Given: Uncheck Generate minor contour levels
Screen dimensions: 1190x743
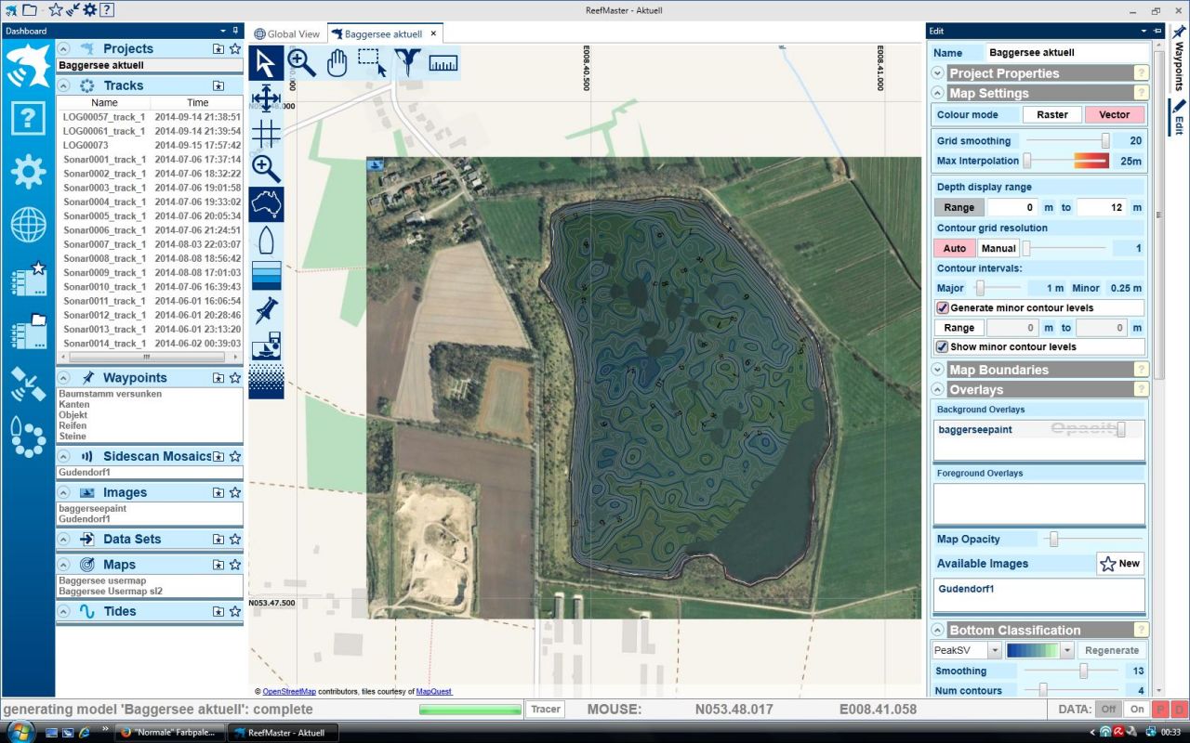Looking at the screenshot, I should point(943,308).
